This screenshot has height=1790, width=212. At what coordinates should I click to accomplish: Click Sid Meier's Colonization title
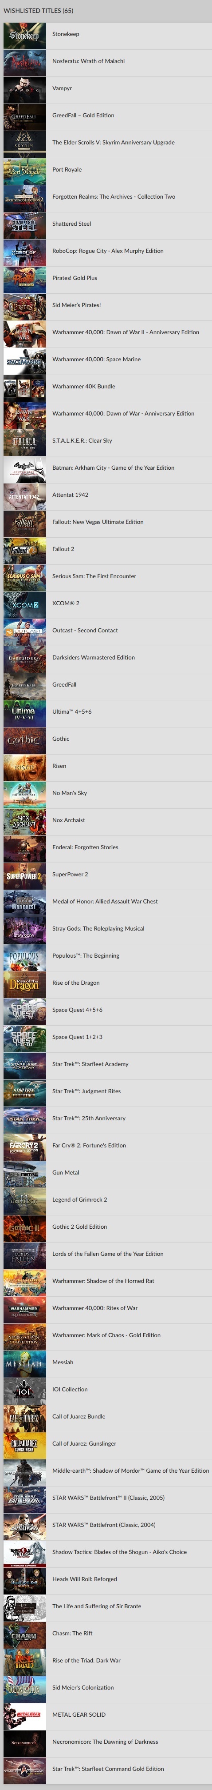[x=83, y=1687]
